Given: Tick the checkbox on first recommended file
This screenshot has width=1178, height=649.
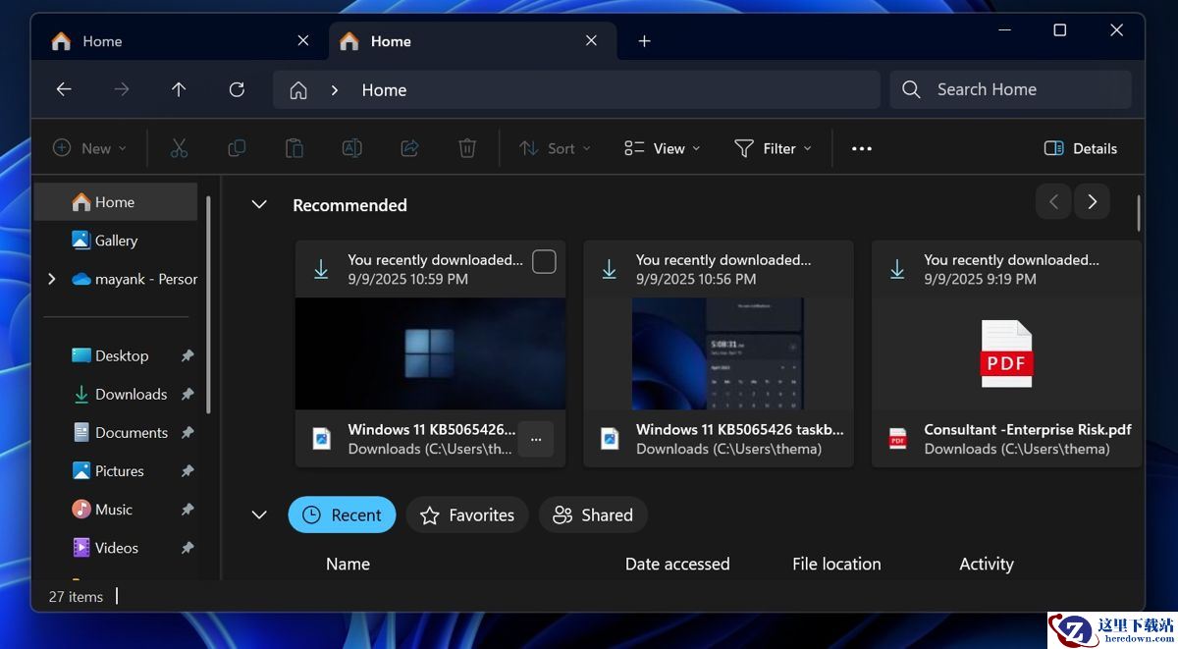Looking at the screenshot, I should [544, 261].
